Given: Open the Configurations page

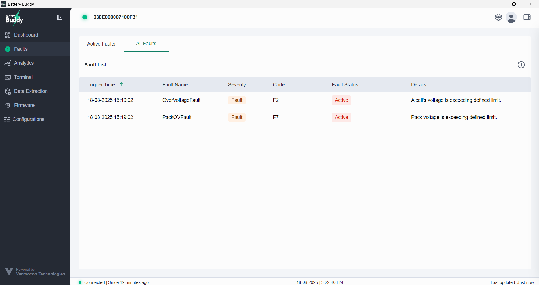Looking at the screenshot, I should [28, 119].
